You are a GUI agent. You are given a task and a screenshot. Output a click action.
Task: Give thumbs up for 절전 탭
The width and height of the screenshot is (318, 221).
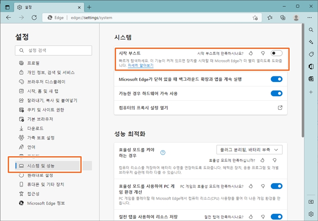coord(251,217)
